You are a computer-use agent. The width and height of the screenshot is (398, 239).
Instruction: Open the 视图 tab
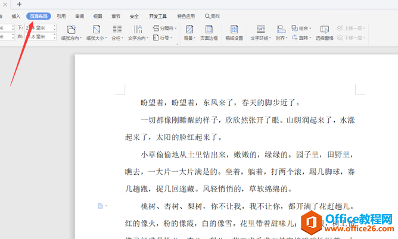[98, 16]
